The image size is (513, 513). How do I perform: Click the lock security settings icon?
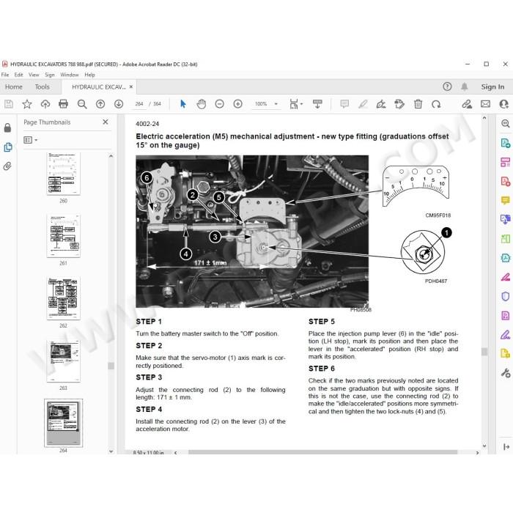pyautogui.click(x=7, y=128)
